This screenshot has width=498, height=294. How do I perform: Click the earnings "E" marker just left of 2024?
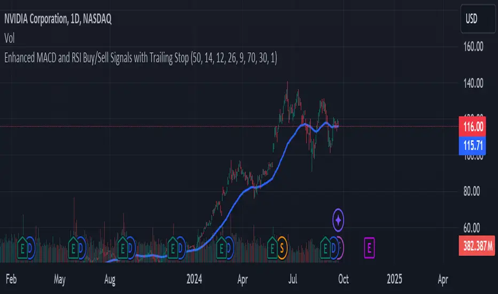click(173, 247)
